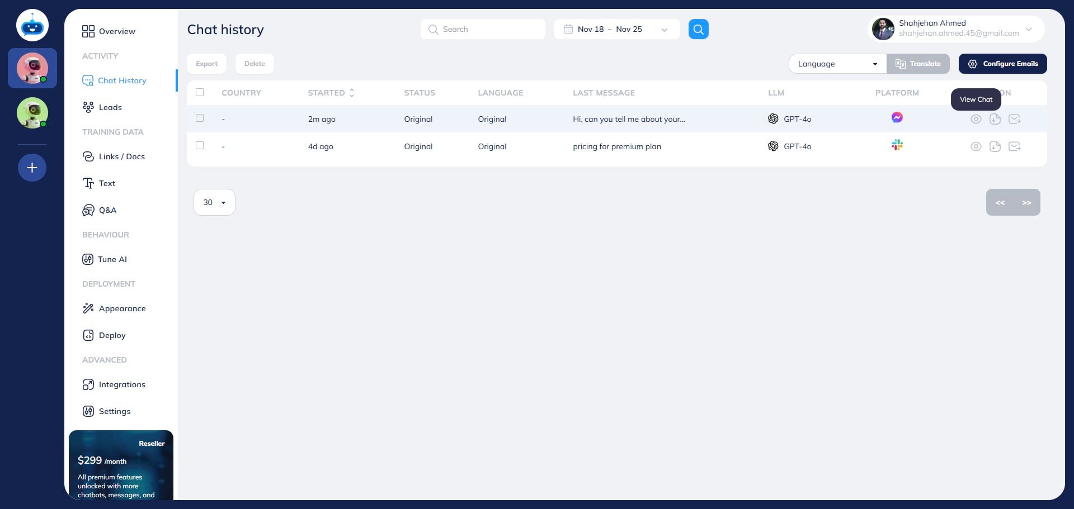1074x509 pixels.
Task: Export the chat history
Action: point(206,63)
